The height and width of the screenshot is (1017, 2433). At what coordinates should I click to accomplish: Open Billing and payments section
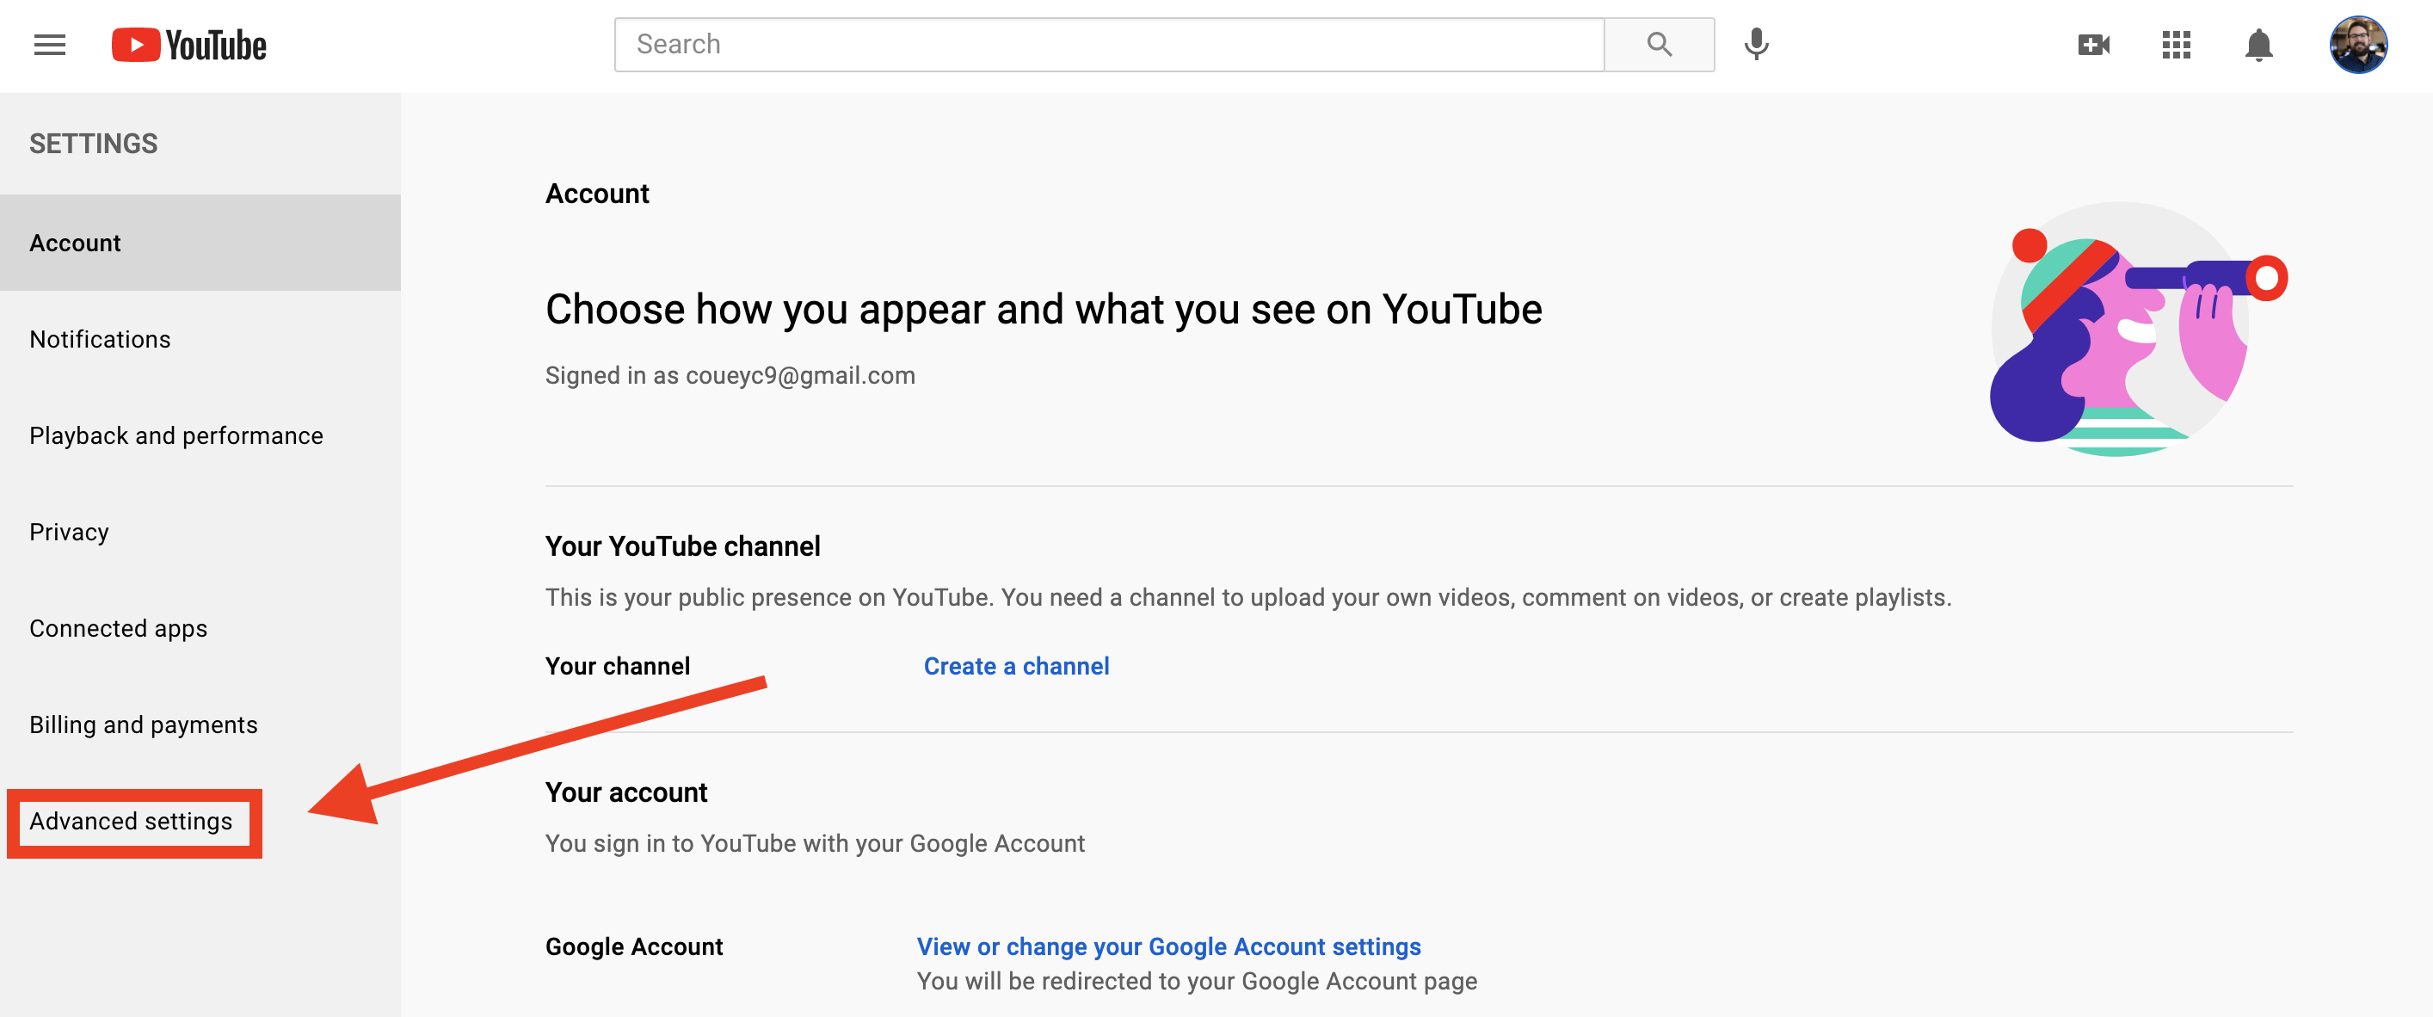(x=143, y=724)
